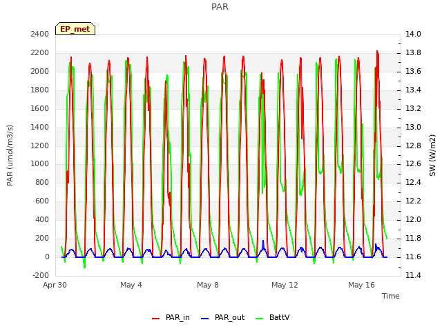Toggle the PAR_in legend entry
The width and height of the screenshot is (442, 331).
point(171,317)
